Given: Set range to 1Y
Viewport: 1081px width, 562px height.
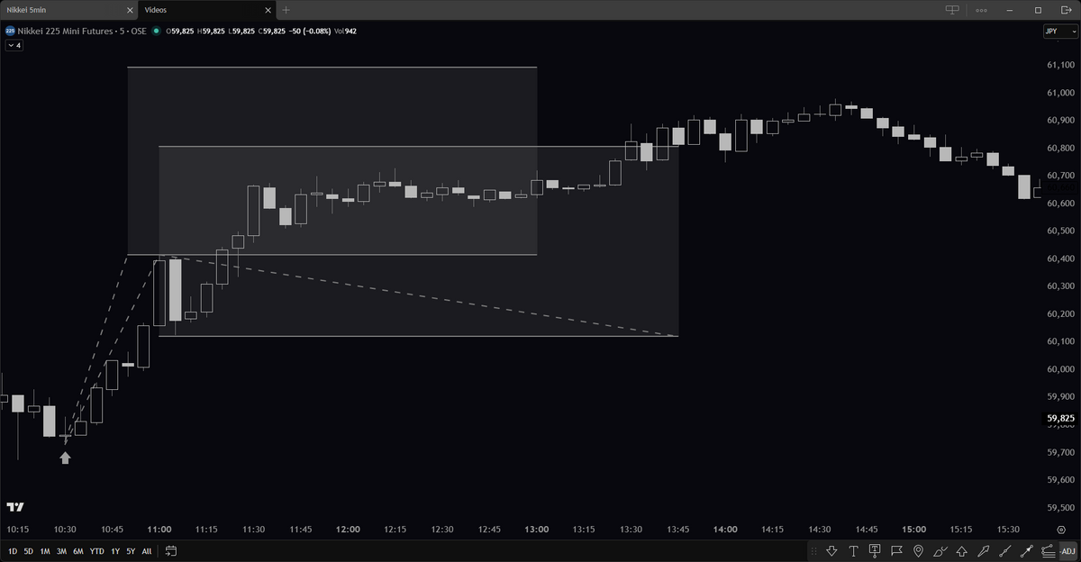Looking at the screenshot, I should coord(115,550).
